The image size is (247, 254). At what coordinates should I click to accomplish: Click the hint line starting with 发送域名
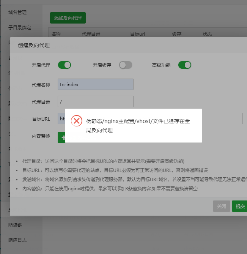(135, 180)
